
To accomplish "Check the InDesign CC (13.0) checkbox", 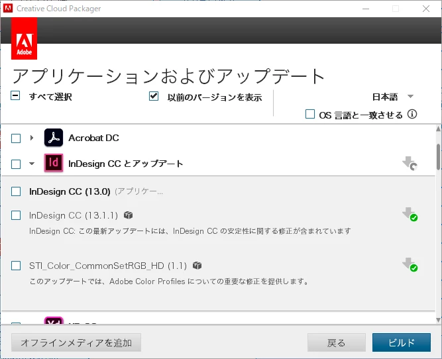I will click(16, 191).
